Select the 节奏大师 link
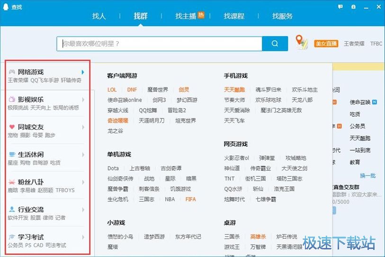 pos(234,100)
